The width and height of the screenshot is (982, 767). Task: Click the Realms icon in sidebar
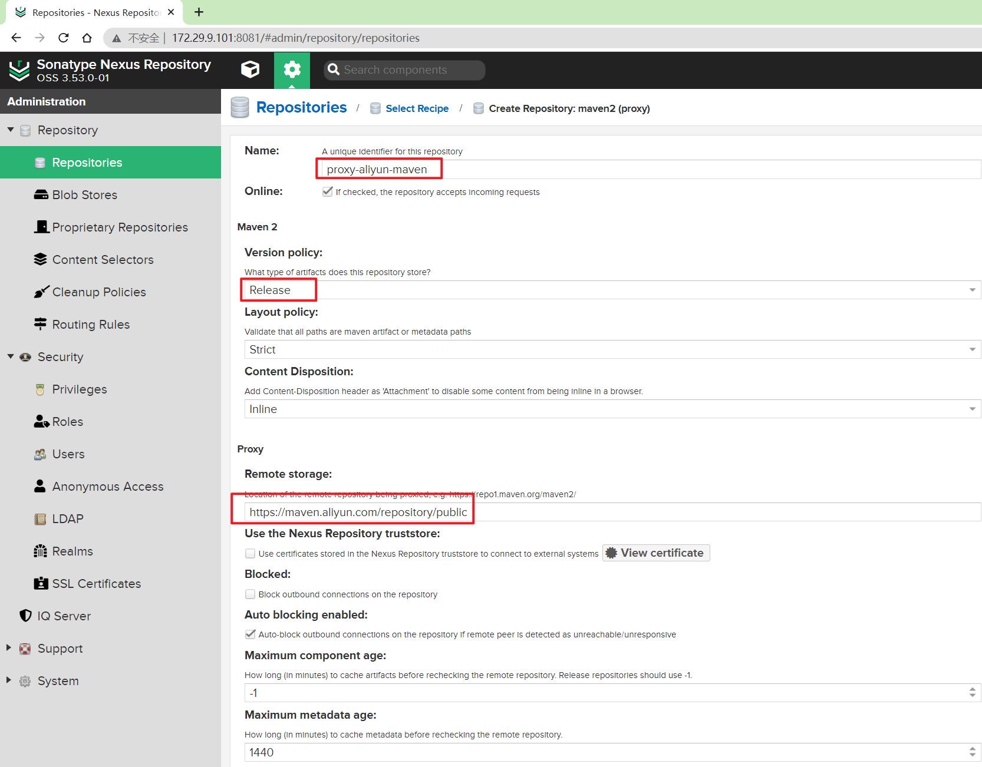(x=40, y=551)
